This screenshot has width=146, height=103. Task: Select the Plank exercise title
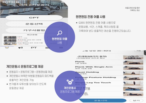80,62
